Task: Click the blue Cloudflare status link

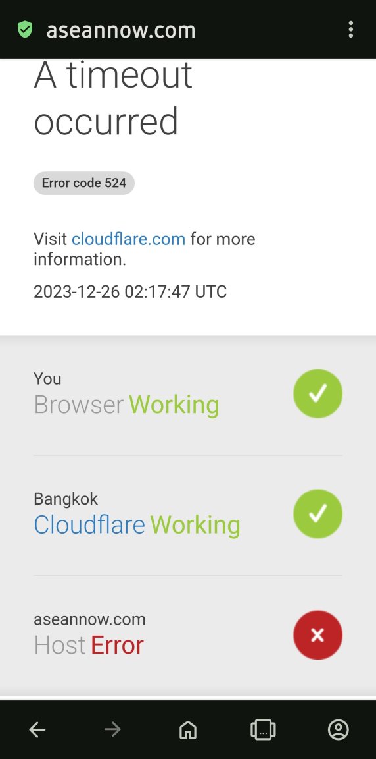Action: point(89,524)
